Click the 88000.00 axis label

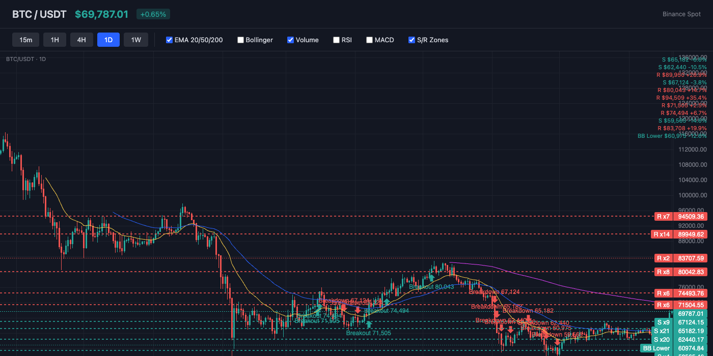692,241
